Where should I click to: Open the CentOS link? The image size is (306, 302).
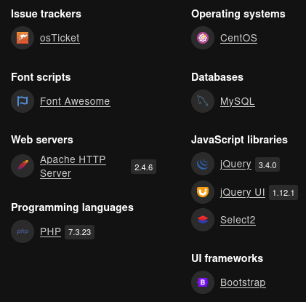pos(238,38)
